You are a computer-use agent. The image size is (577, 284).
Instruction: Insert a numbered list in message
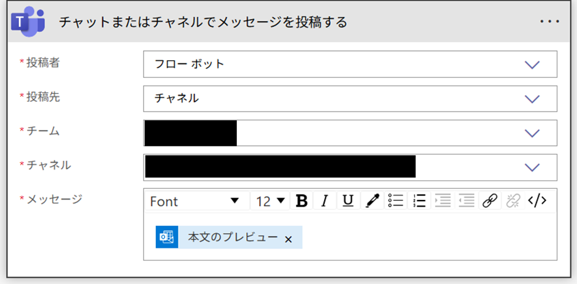tap(419, 201)
